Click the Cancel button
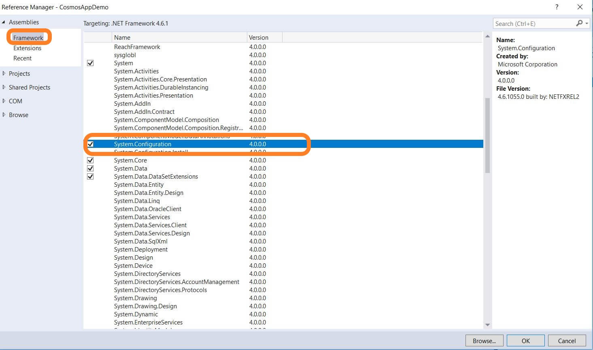 (x=567, y=341)
